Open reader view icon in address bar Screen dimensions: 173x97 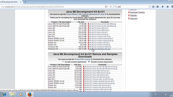coord(106,7)
